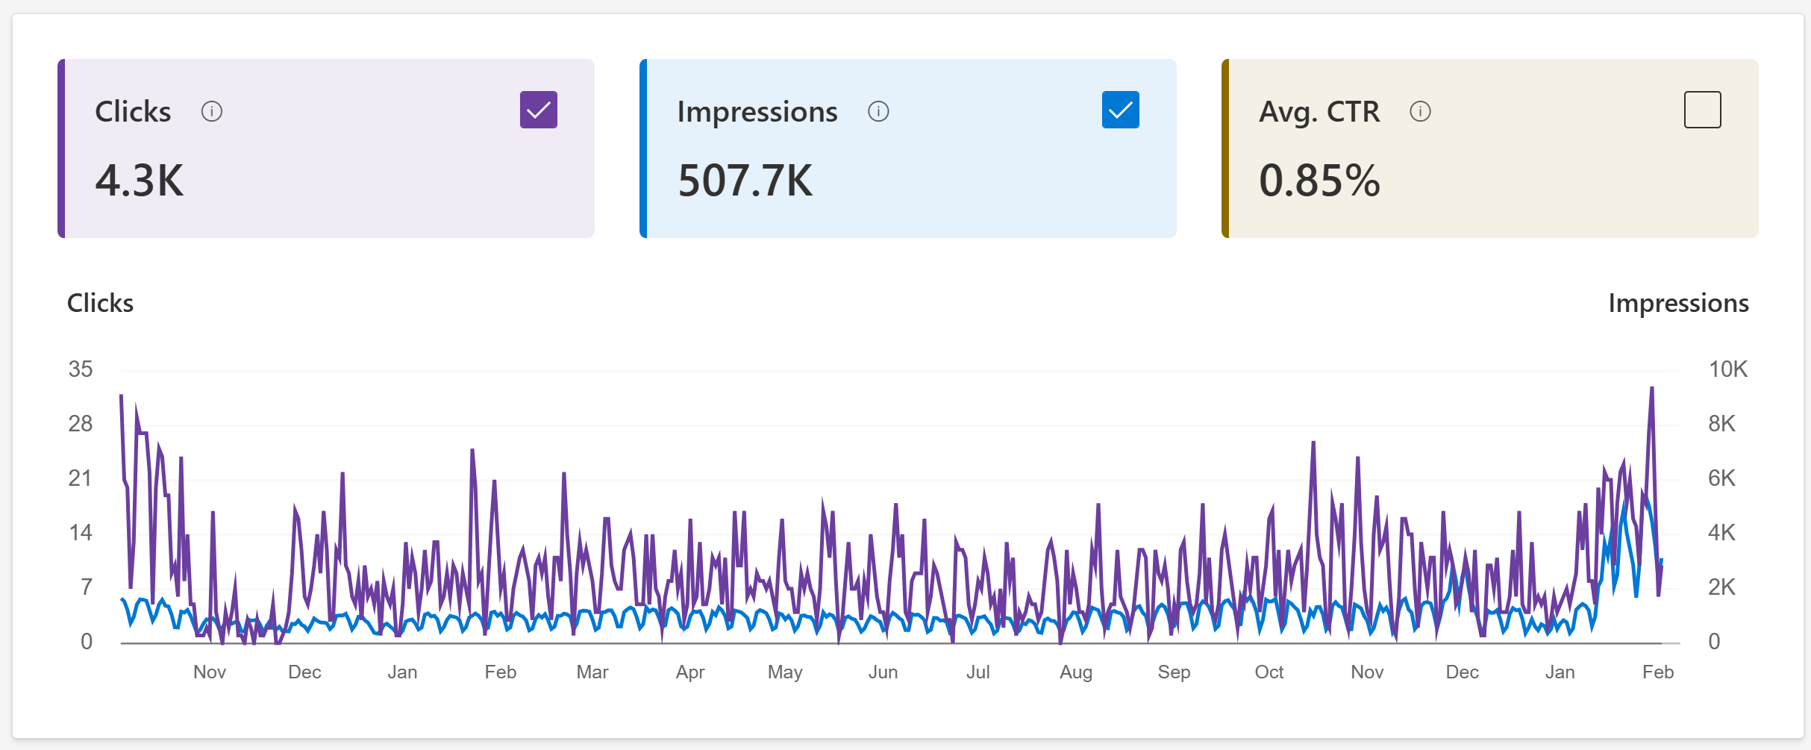Click the 2K impressions axis label
Viewport: 1811px width, 750px height.
[1721, 587]
